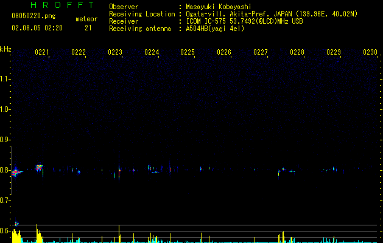
Task: Click the 0224 time marker
Action: coord(152,52)
